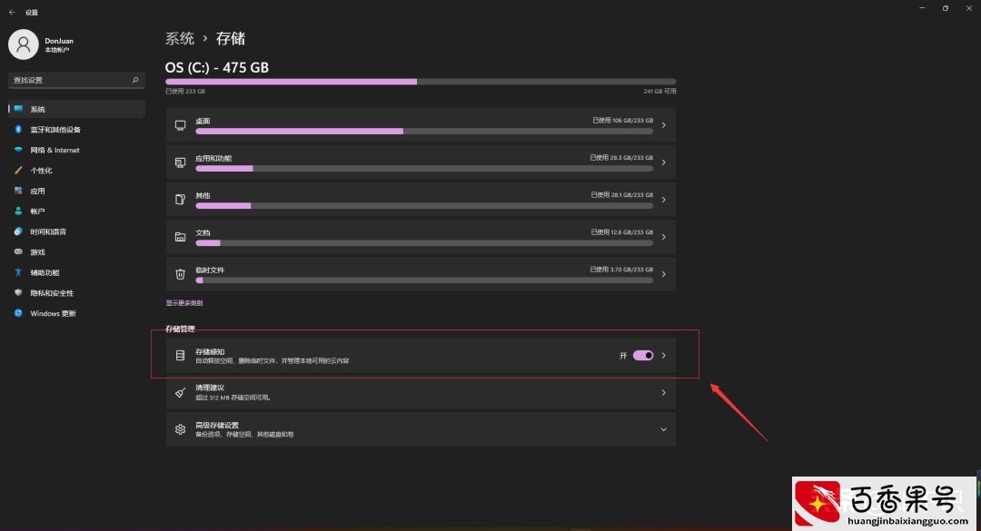Click the 清理建议 broom icon
Viewport: 981px width, 531px height.
[x=180, y=393]
